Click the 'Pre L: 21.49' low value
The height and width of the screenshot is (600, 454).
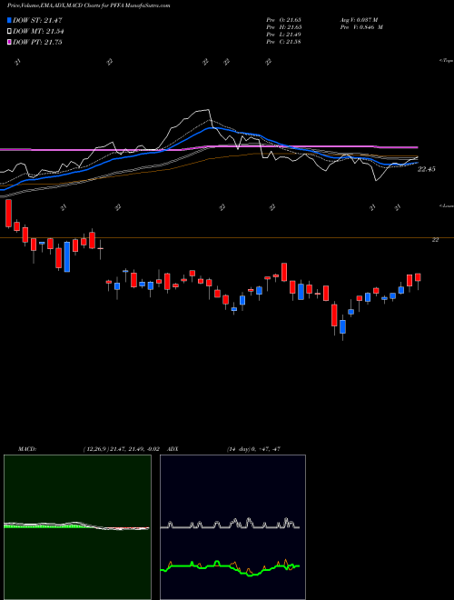284,35
